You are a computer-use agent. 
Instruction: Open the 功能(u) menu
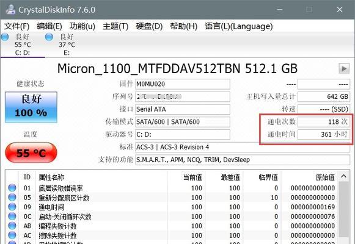(x=82, y=26)
